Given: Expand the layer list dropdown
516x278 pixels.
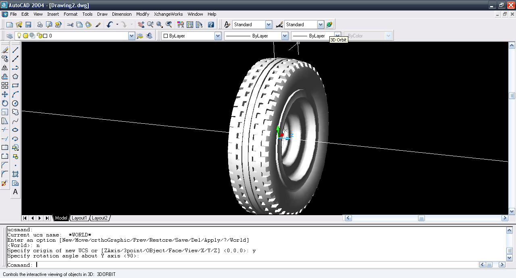Looking at the screenshot, I should coord(131,36).
